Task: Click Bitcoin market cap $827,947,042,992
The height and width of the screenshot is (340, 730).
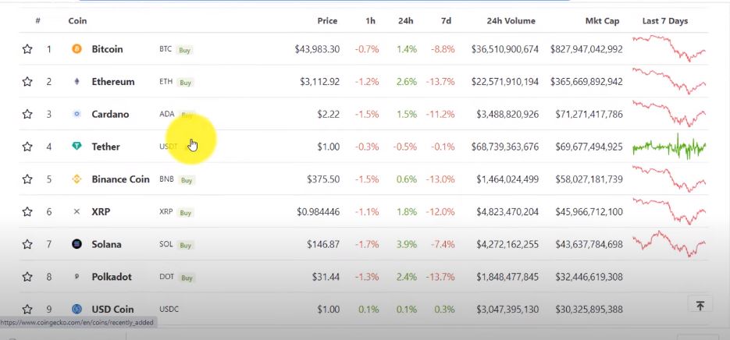Action: coord(586,49)
